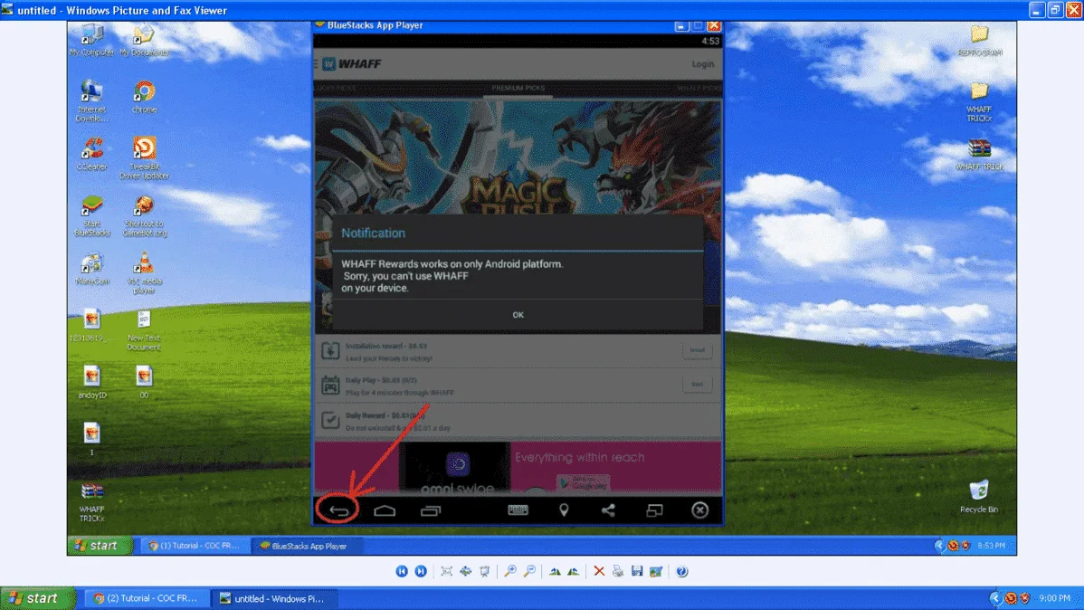Click the BlueStacks location pin icon
The height and width of the screenshot is (610, 1084).
(x=564, y=510)
